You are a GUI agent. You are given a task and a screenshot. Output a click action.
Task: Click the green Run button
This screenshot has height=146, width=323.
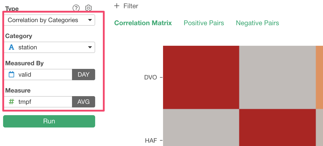click(x=49, y=121)
